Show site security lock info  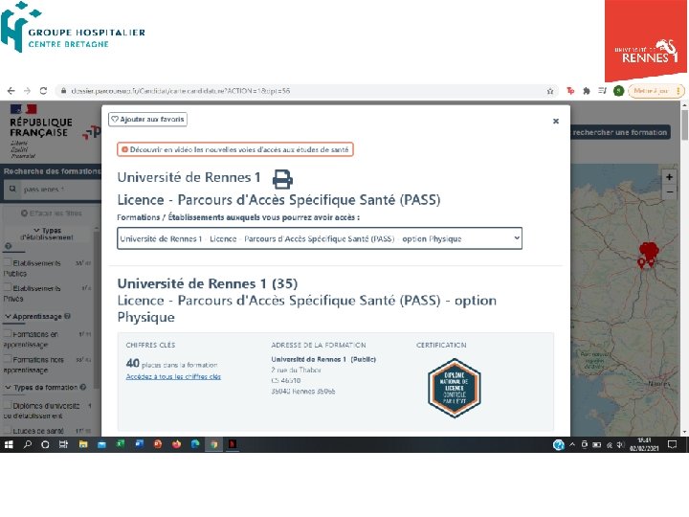(64, 91)
